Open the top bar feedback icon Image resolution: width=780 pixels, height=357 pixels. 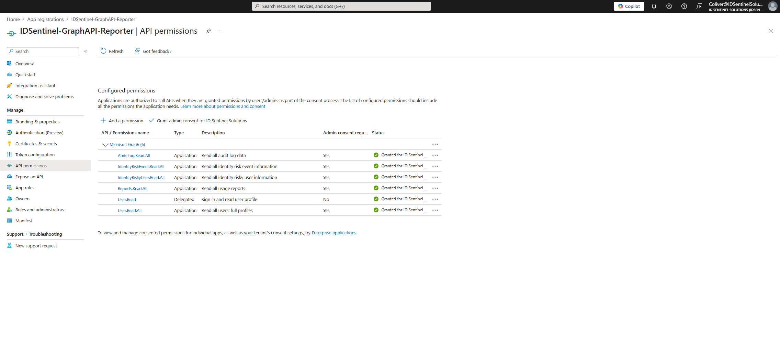699,6
